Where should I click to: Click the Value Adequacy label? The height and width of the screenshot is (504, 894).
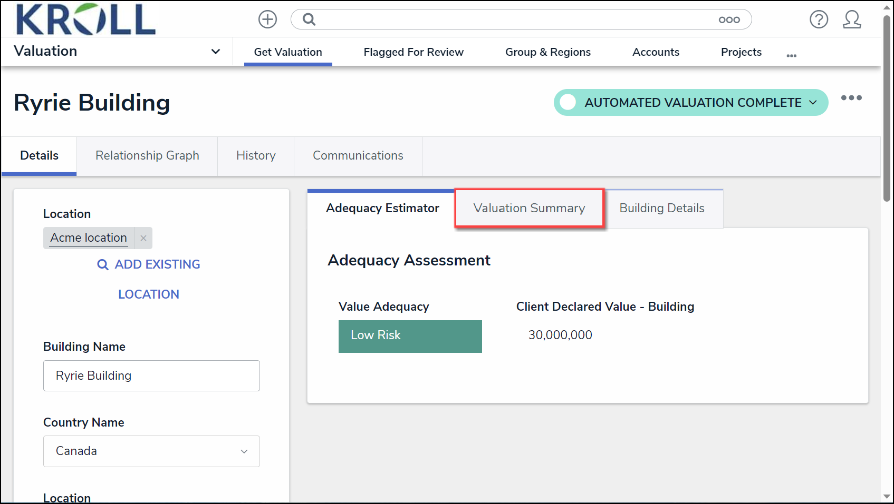[x=383, y=307]
